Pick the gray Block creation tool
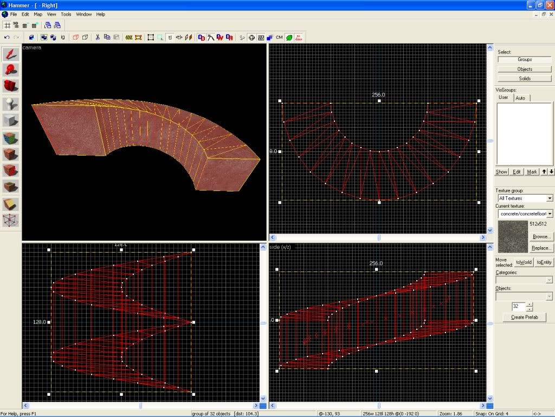 pyautogui.click(x=11, y=120)
